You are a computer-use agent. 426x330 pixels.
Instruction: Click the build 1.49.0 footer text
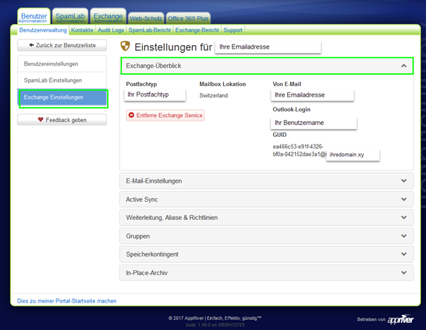(x=215, y=325)
